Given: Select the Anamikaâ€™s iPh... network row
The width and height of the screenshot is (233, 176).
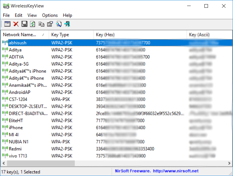Looking at the screenshot, I should [x=117, y=85].
